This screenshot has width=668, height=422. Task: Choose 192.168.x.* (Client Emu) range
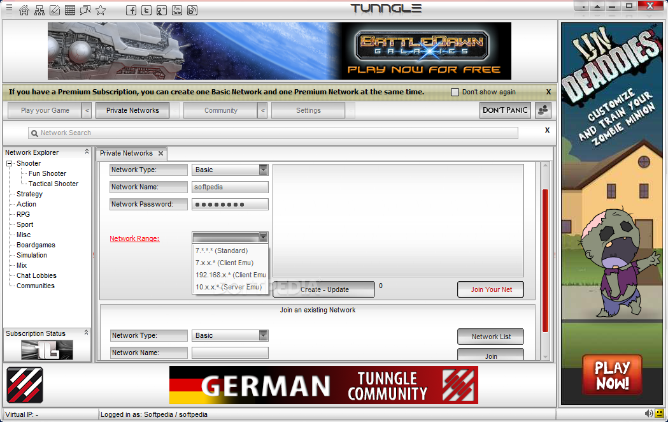point(230,275)
